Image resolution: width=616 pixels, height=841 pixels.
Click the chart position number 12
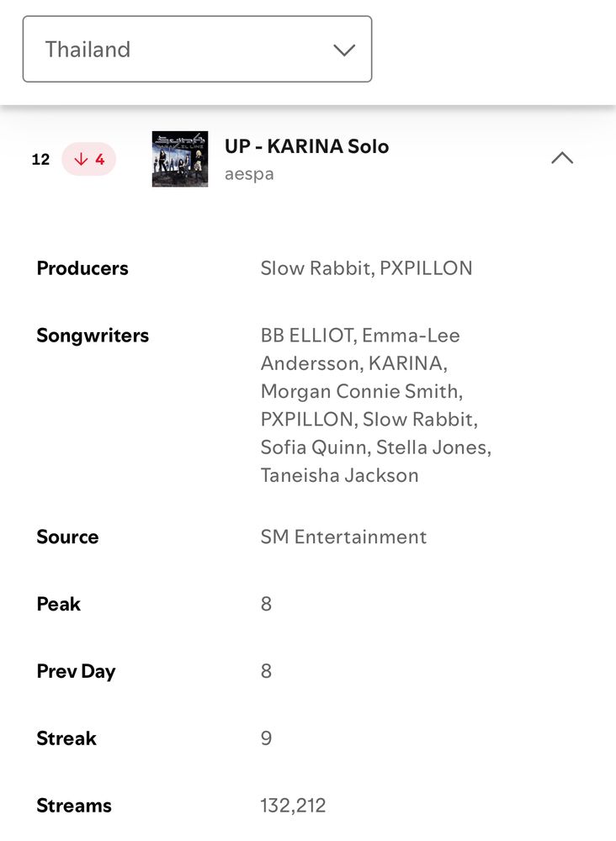click(40, 159)
